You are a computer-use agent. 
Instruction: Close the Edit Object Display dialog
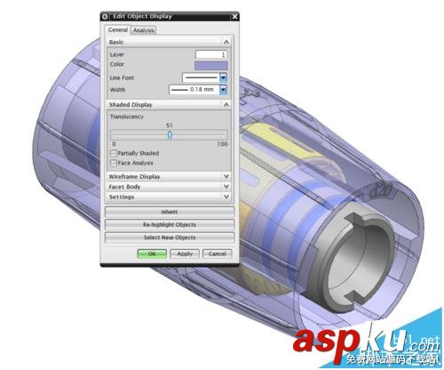point(234,17)
